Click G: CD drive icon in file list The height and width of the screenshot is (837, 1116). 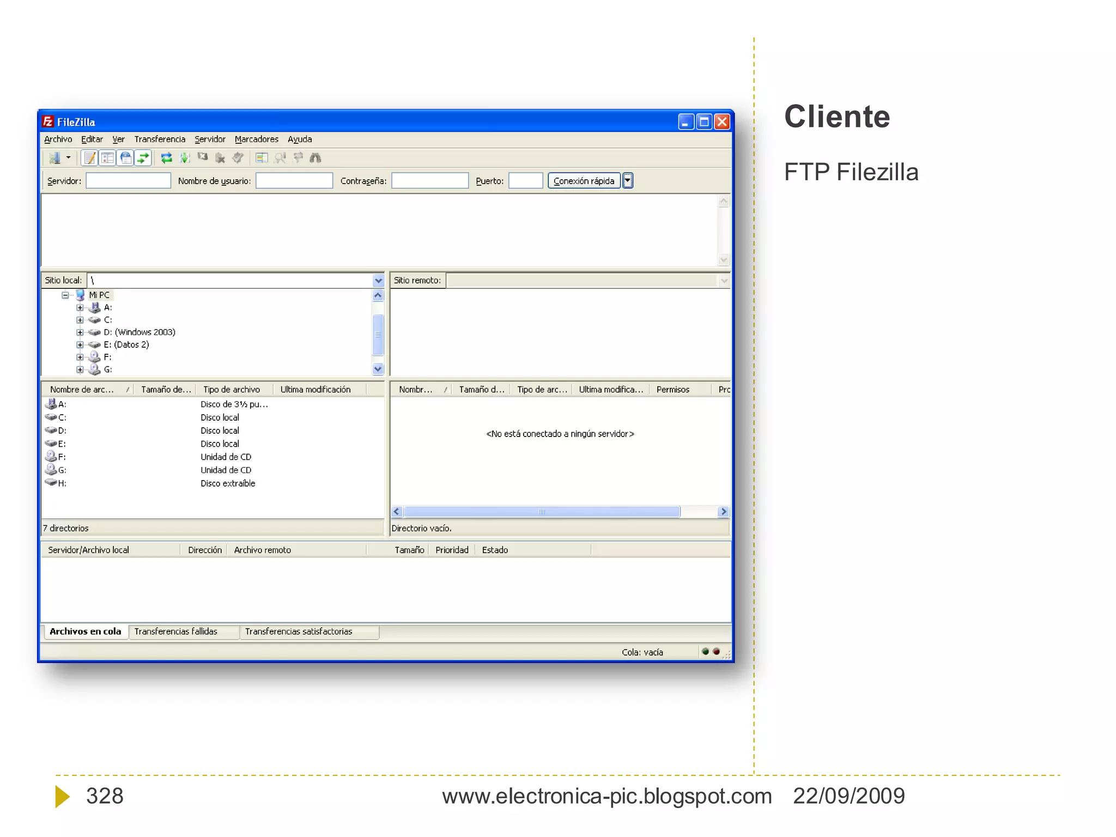pyautogui.click(x=51, y=470)
